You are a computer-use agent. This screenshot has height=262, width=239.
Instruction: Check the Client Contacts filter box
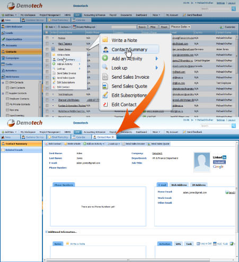coord(7,88)
